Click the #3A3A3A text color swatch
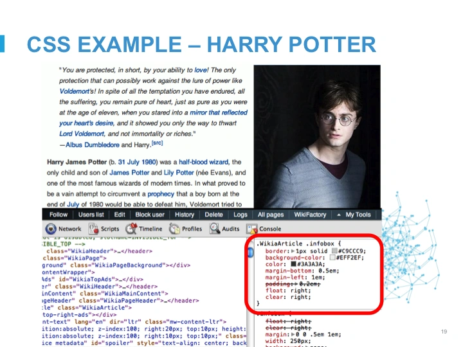Screen dimensions: 463x347 point(292,264)
